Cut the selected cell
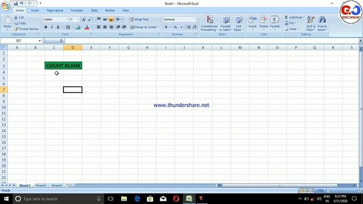Viewport: 363px width, 204px height. pos(19,18)
